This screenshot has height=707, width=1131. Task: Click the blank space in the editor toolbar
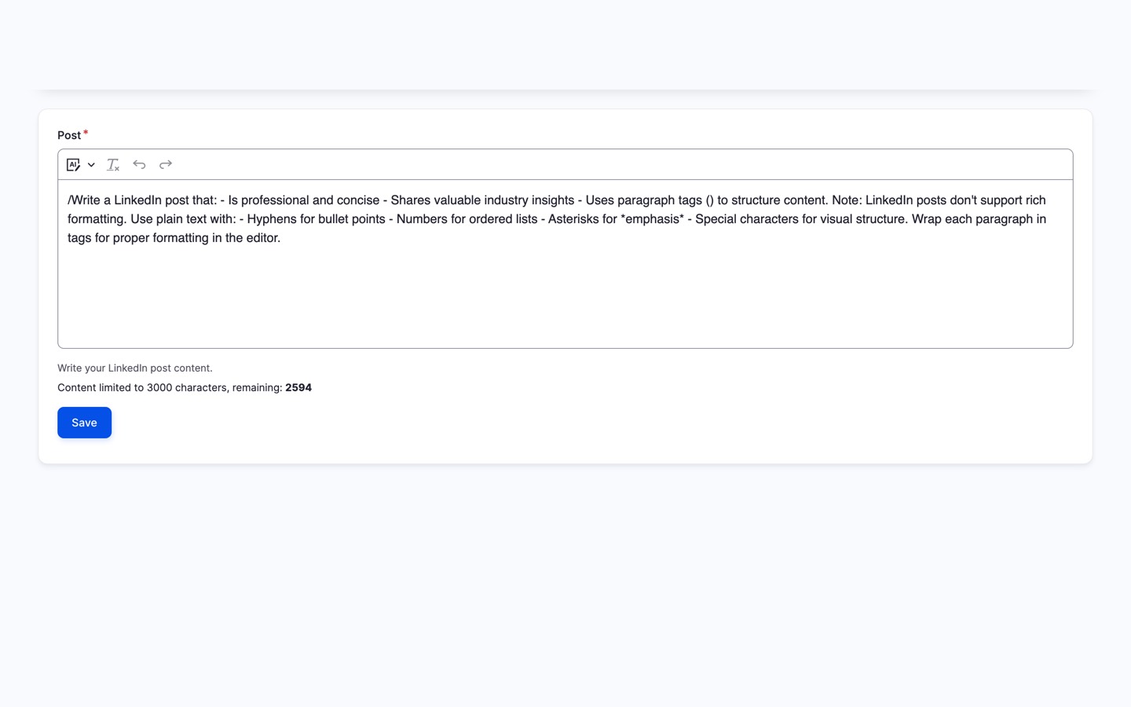pos(620,165)
